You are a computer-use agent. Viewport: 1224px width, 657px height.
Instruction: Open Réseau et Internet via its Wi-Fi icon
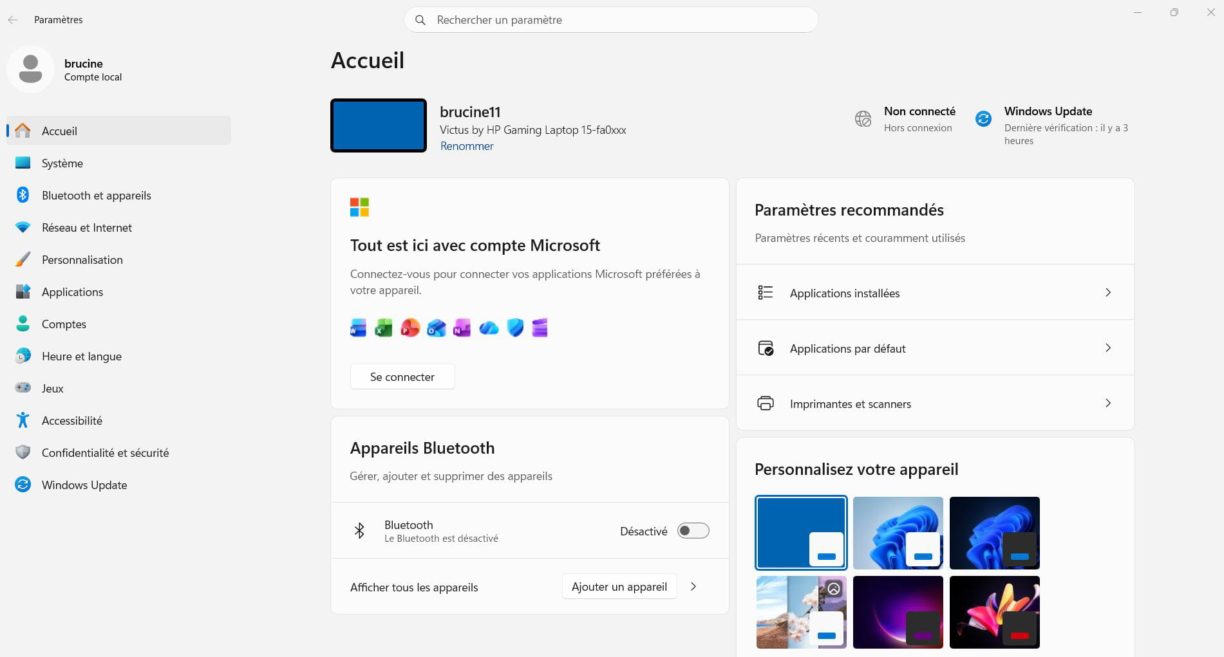pyautogui.click(x=23, y=227)
